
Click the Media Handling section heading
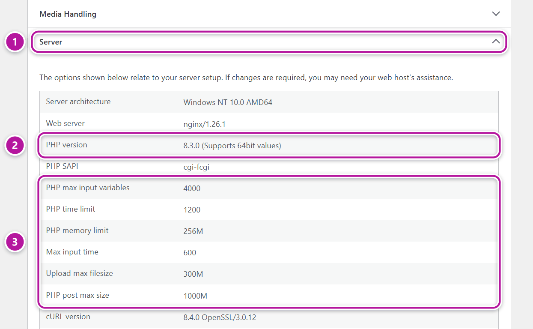(x=68, y=14)
